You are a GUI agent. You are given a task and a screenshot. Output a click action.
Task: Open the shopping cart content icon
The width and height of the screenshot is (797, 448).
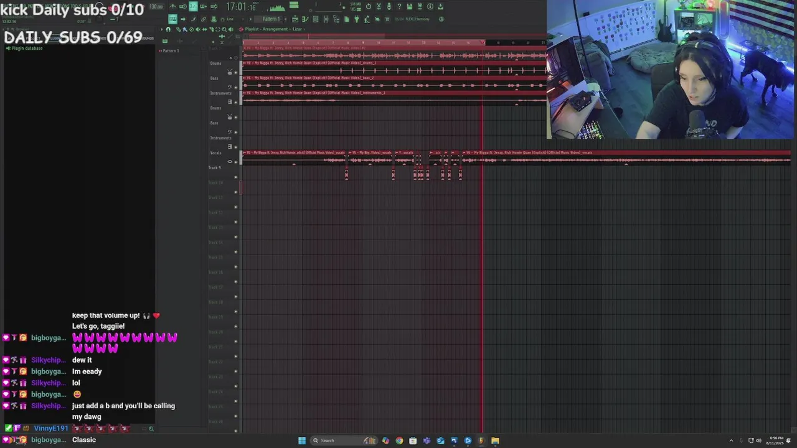(x=387, y=19)
